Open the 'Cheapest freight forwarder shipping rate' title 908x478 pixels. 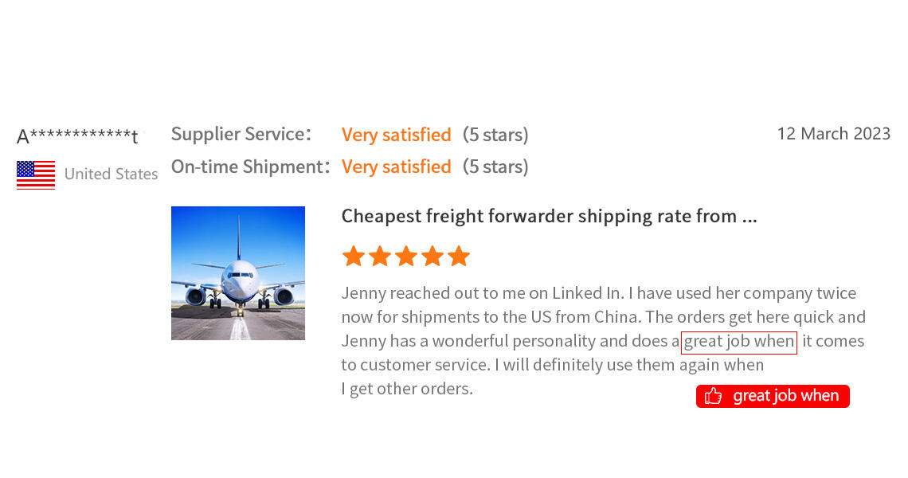pyautogui.click(x=549, y=216)
